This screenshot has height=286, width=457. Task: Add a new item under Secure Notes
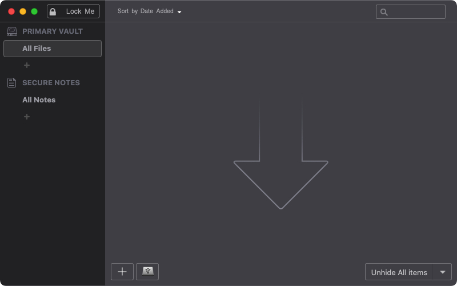pyautogui.click(x=27, y=117)
